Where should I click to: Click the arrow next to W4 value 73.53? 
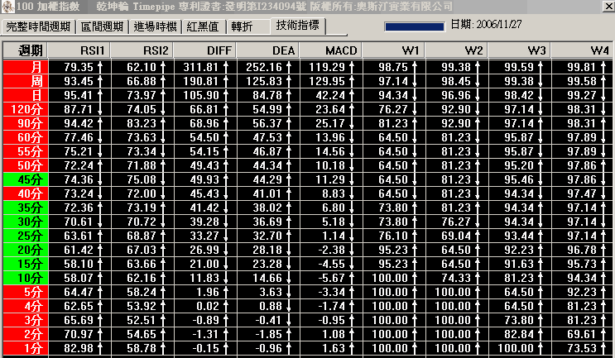(x=613, y=349)
